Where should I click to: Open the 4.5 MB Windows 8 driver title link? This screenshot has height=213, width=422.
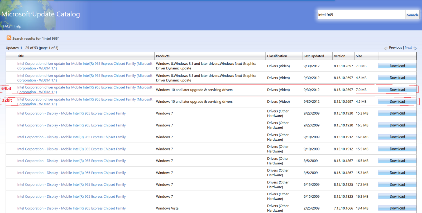85,78
